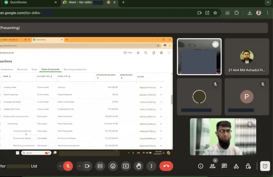The height and width of the screenshot is (177, 273).
Task: Click open-in-app icon in address bar
Action: [x=207, y=13]
